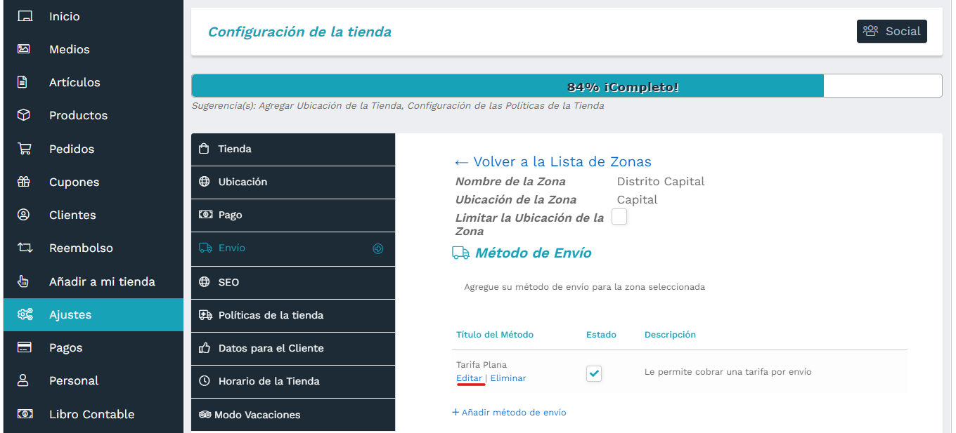Click the Ajustes gears icon
The image size is (956, 433).
pyautogui.click(x=25, y=314)
